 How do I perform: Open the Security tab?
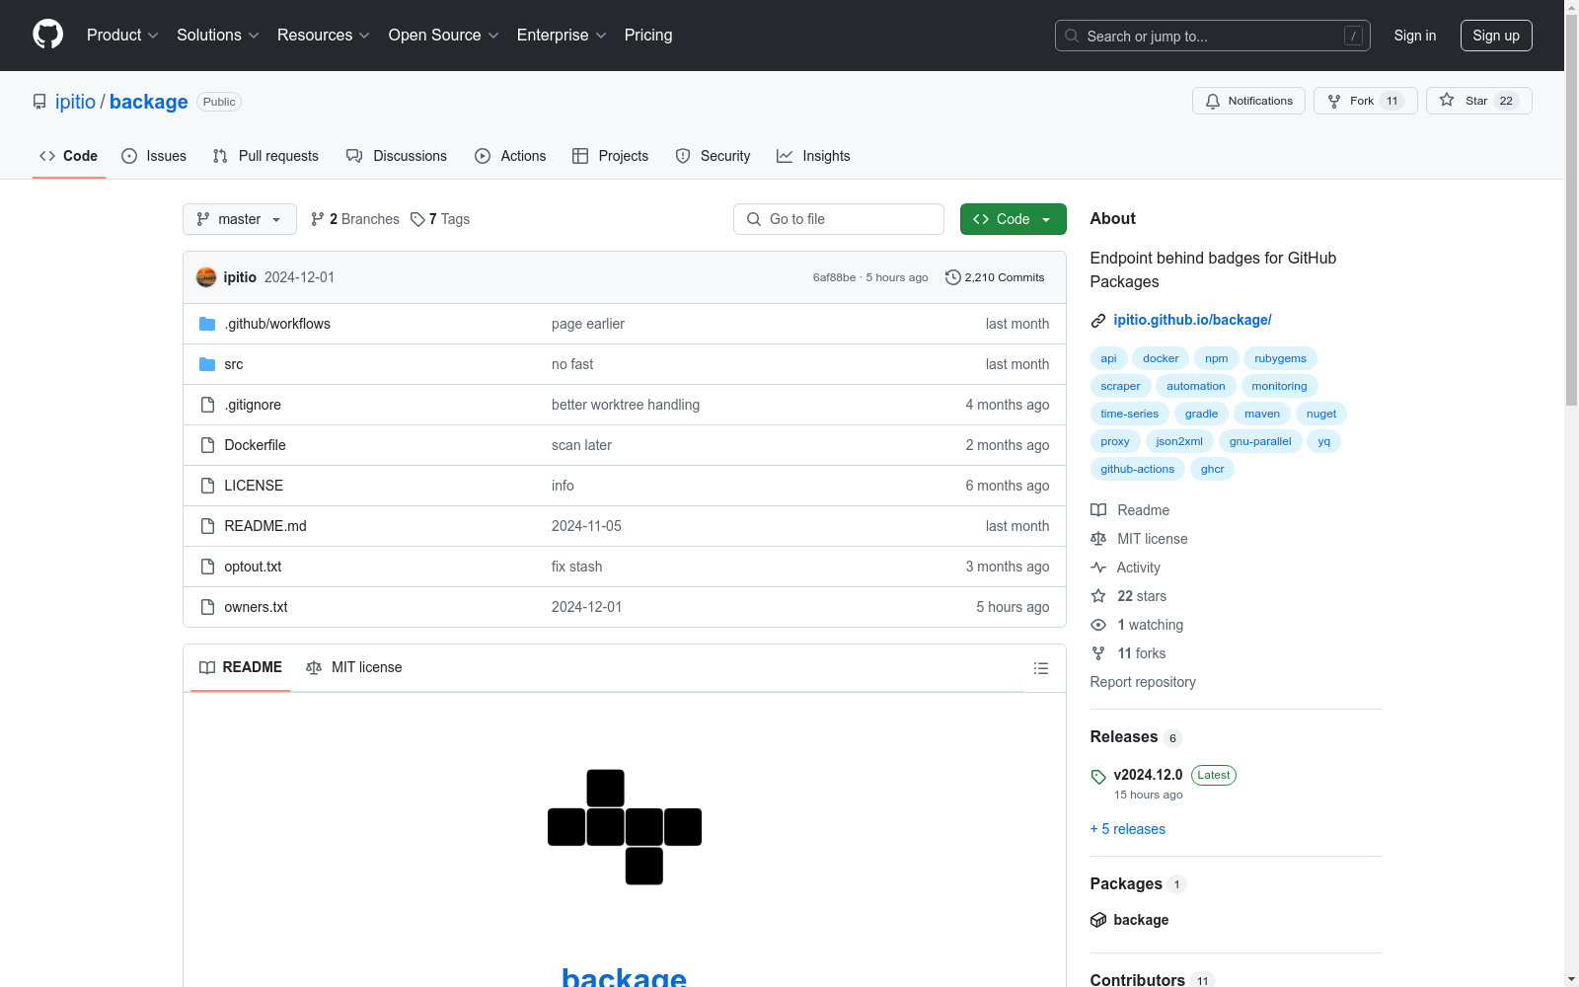(x=714, y=156)
